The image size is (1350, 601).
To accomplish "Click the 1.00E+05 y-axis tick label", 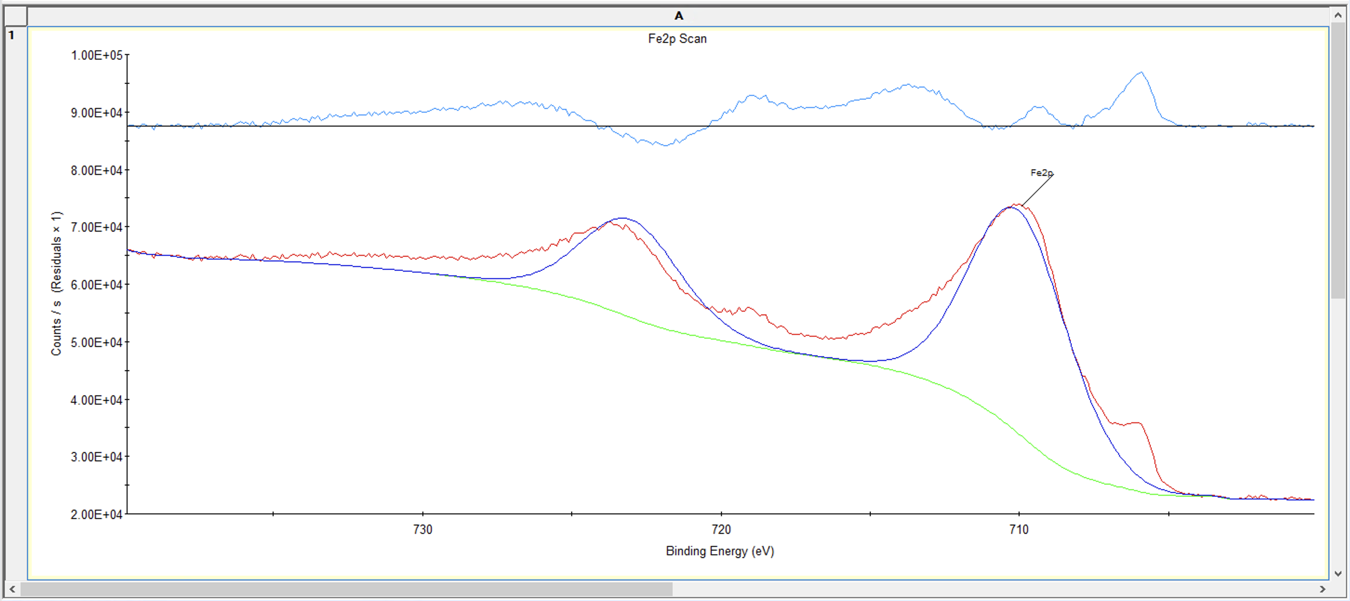I will click(x=96, y=55).
